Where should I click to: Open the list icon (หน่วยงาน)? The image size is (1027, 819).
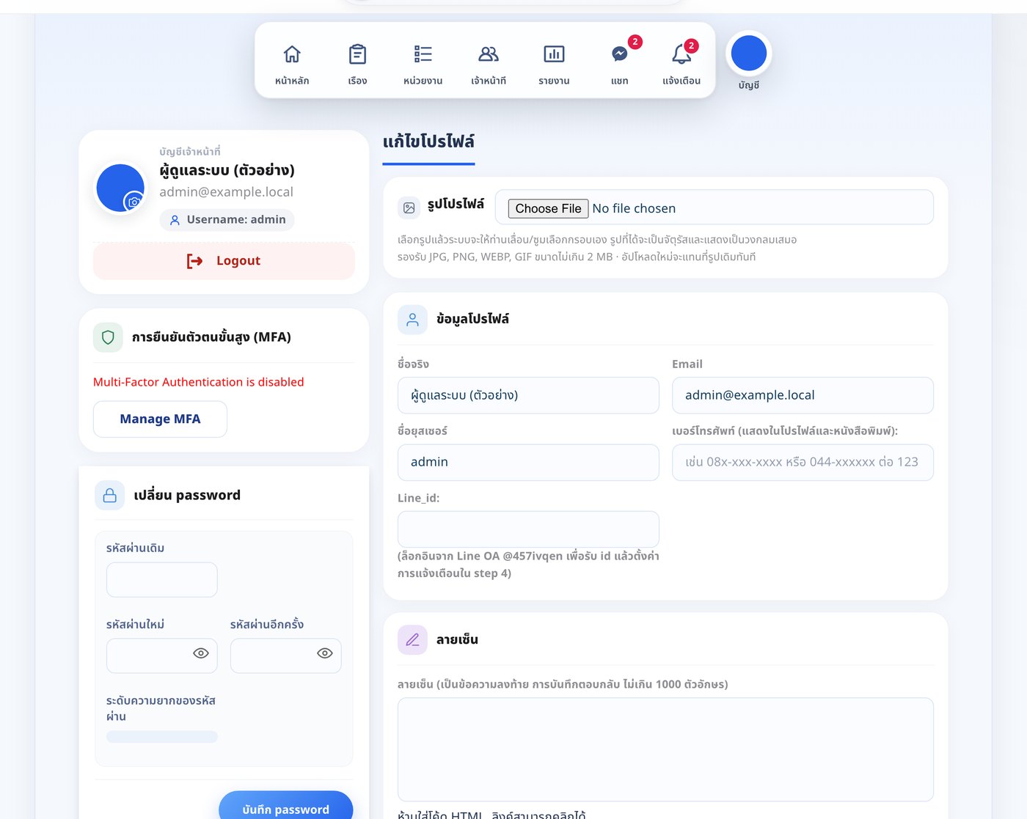[423, 54]
